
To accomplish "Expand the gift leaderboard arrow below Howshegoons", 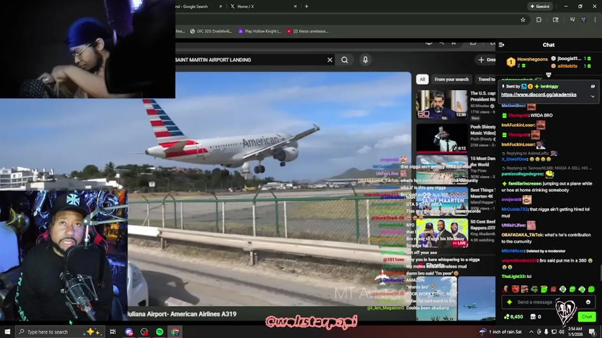I will point(548,75).
